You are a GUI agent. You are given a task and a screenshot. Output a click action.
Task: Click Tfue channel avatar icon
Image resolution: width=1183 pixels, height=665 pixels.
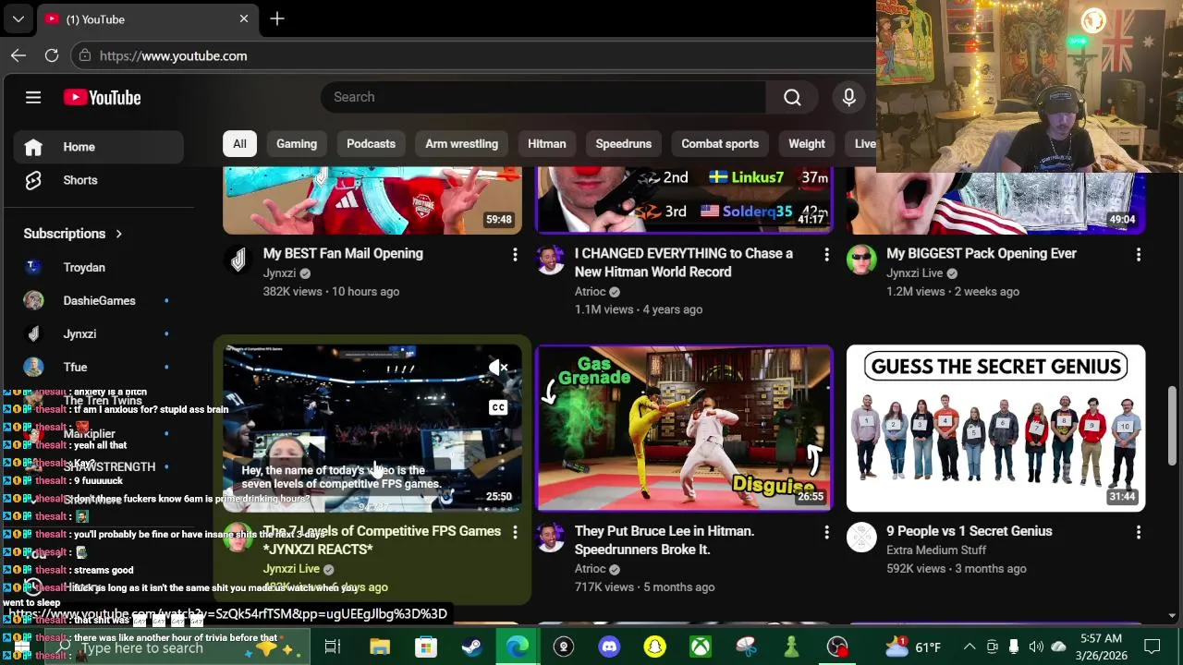(x=33, y=367)
